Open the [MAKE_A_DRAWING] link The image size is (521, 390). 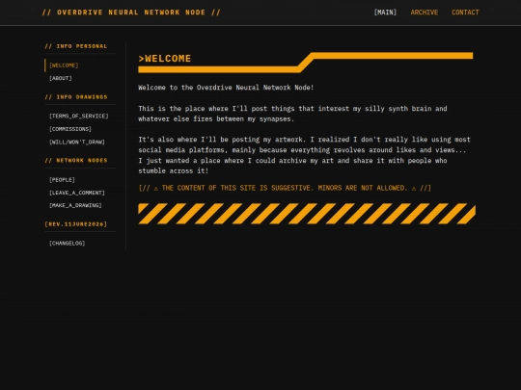(x=75, y=206)
